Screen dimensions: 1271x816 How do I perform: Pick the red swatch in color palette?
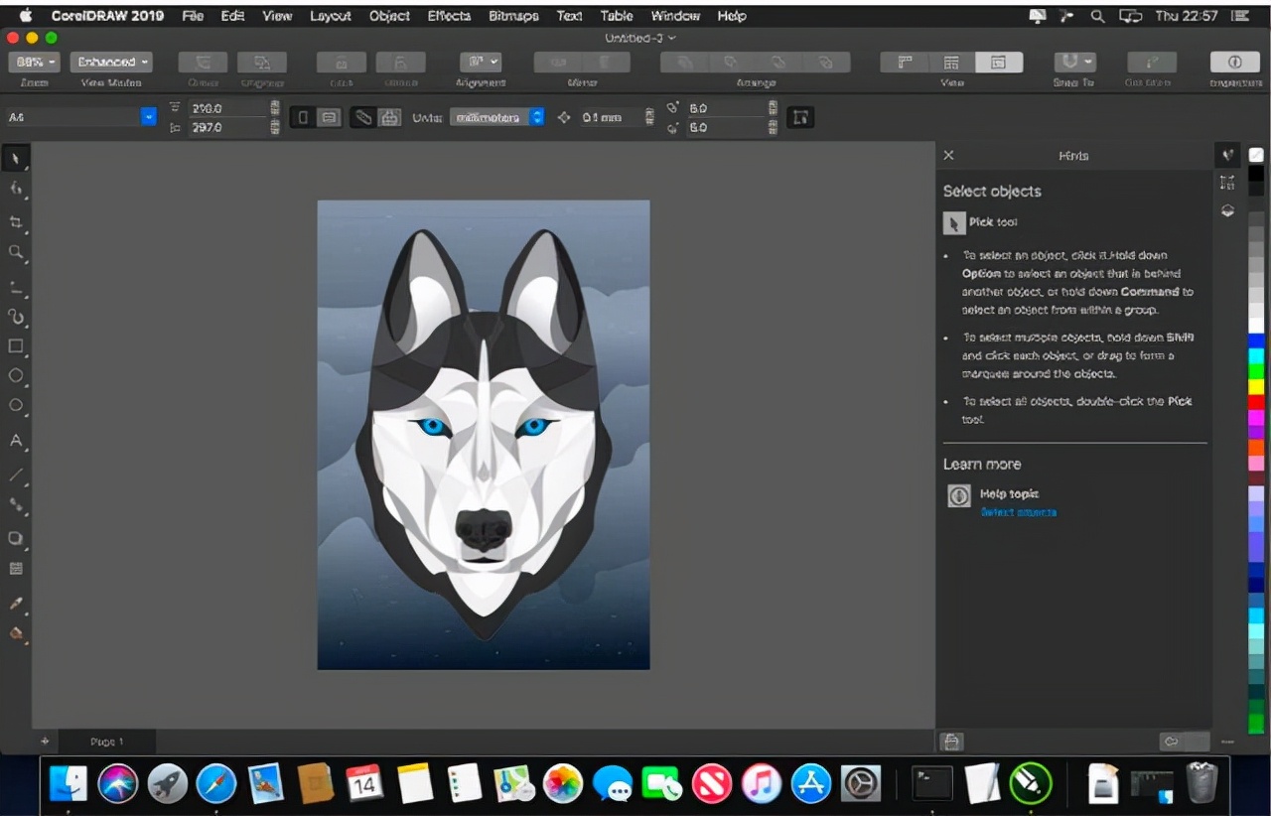coord(1256,401)
